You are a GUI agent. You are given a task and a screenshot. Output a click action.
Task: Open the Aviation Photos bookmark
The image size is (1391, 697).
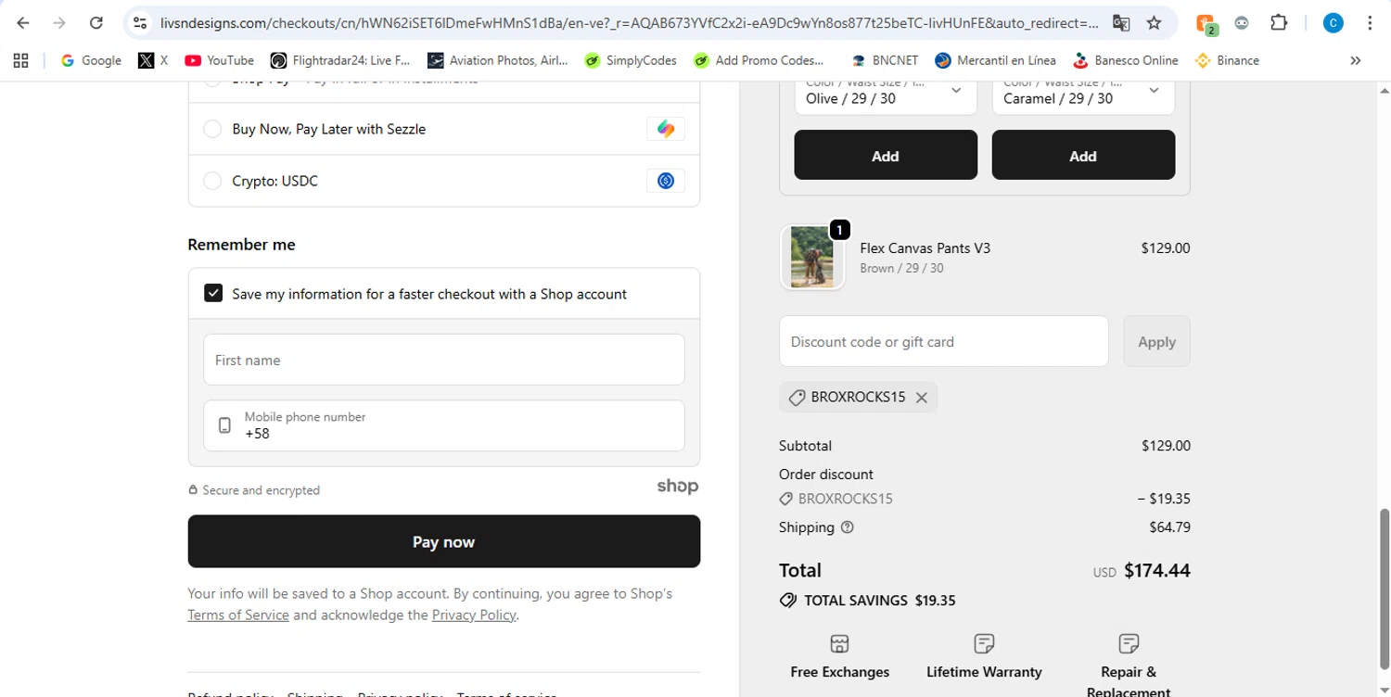click(498, 60)
